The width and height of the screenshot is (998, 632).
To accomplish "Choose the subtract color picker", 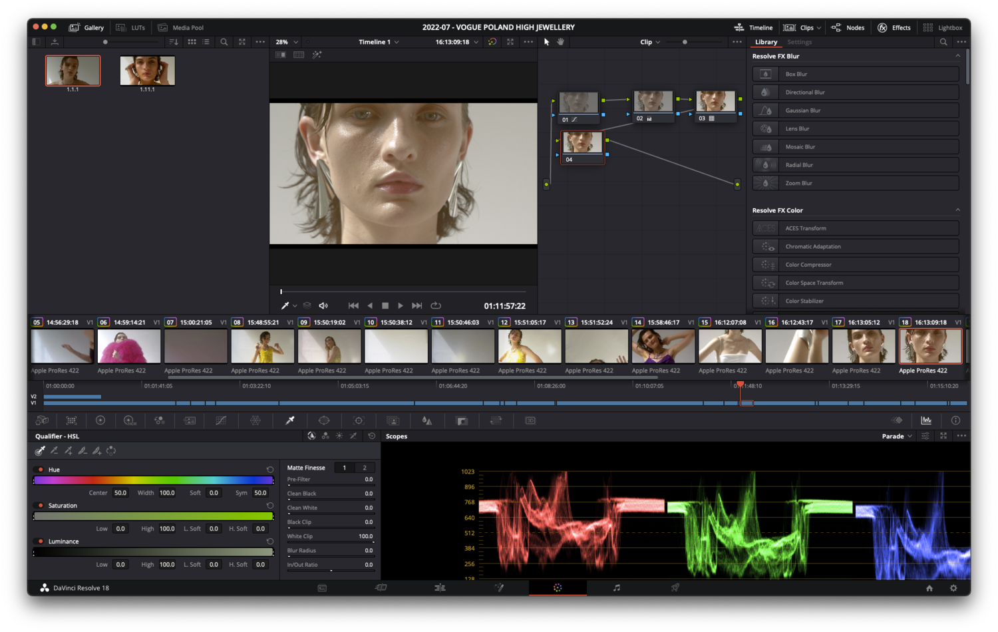I will (x=55, y=451).
